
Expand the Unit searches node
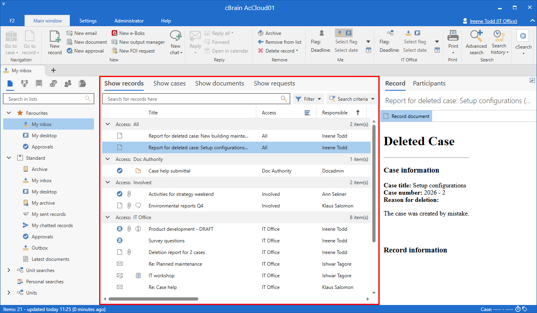tap(9, 270)
